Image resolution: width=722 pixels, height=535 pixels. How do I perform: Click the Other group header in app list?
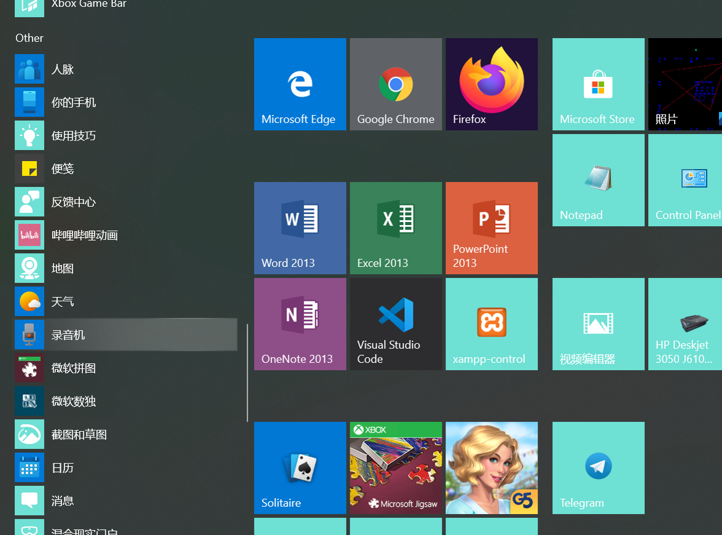29,38
